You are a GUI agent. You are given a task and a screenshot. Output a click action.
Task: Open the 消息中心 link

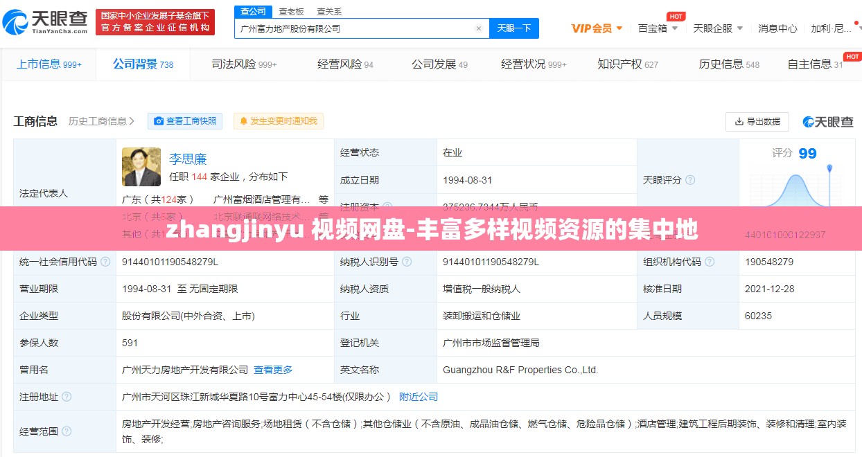click(x=777, y=28)
